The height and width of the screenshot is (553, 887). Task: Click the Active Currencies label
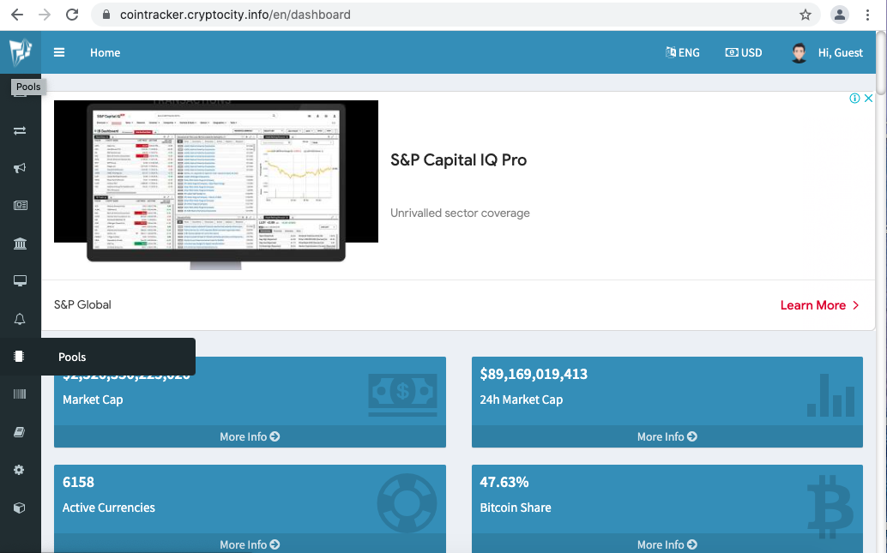coord(109,508)
